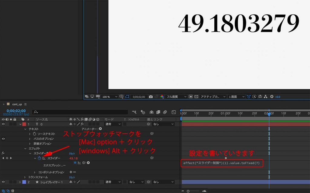Click the monitor icon in viewer toolbar

pos(92,96)
